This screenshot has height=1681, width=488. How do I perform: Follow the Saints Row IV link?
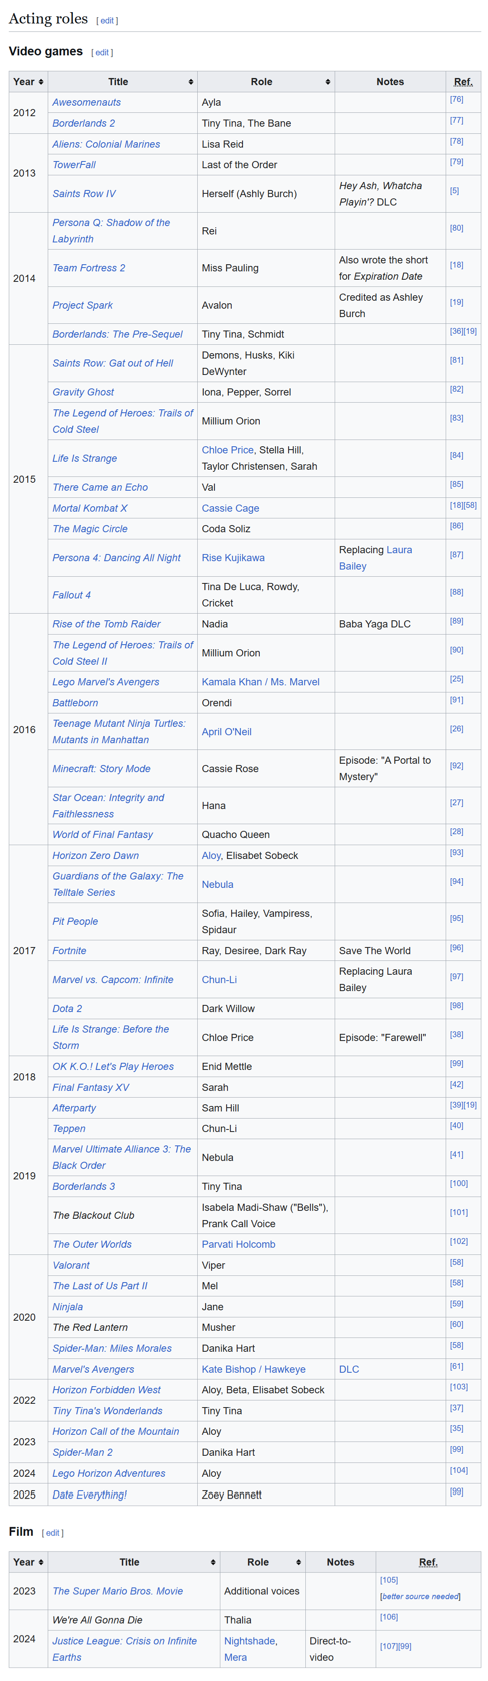(84, 194)
